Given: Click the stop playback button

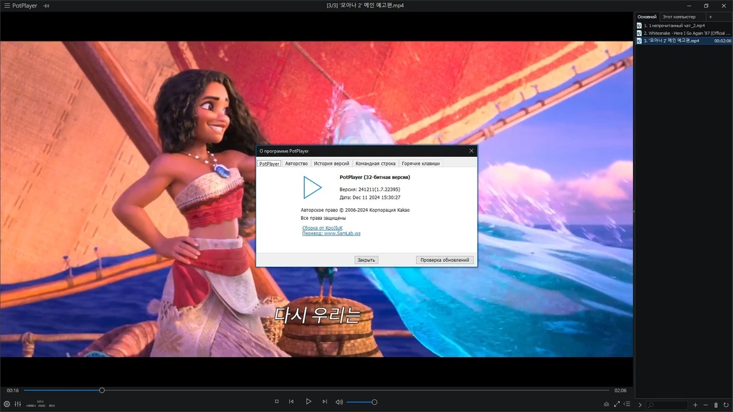Looking at the screenshot, I should pyautogui.click(x=277, y=402).
